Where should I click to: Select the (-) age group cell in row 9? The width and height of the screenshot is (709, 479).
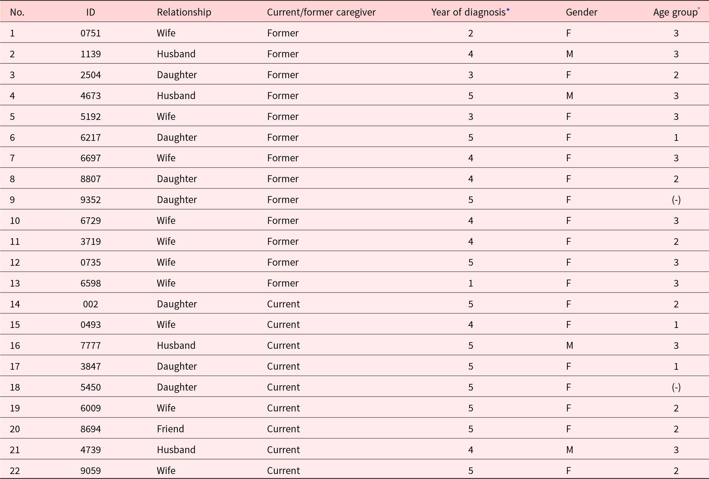click(x=676, y=200)
